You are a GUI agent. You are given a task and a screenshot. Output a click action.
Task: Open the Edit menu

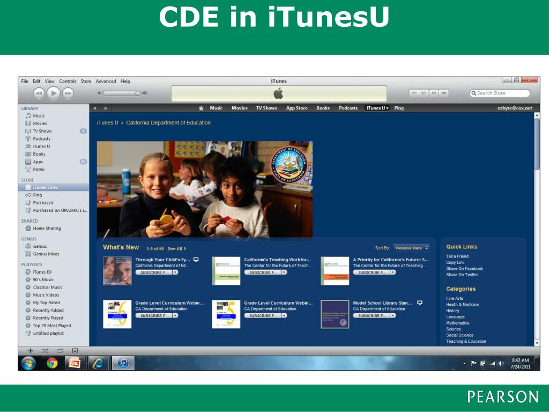[x=36, y=82]
